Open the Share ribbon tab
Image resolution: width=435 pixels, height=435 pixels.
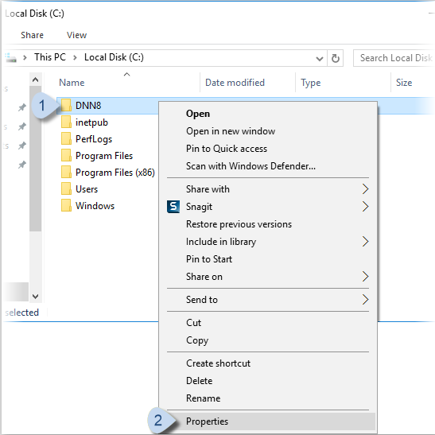(x=32, y=35)
